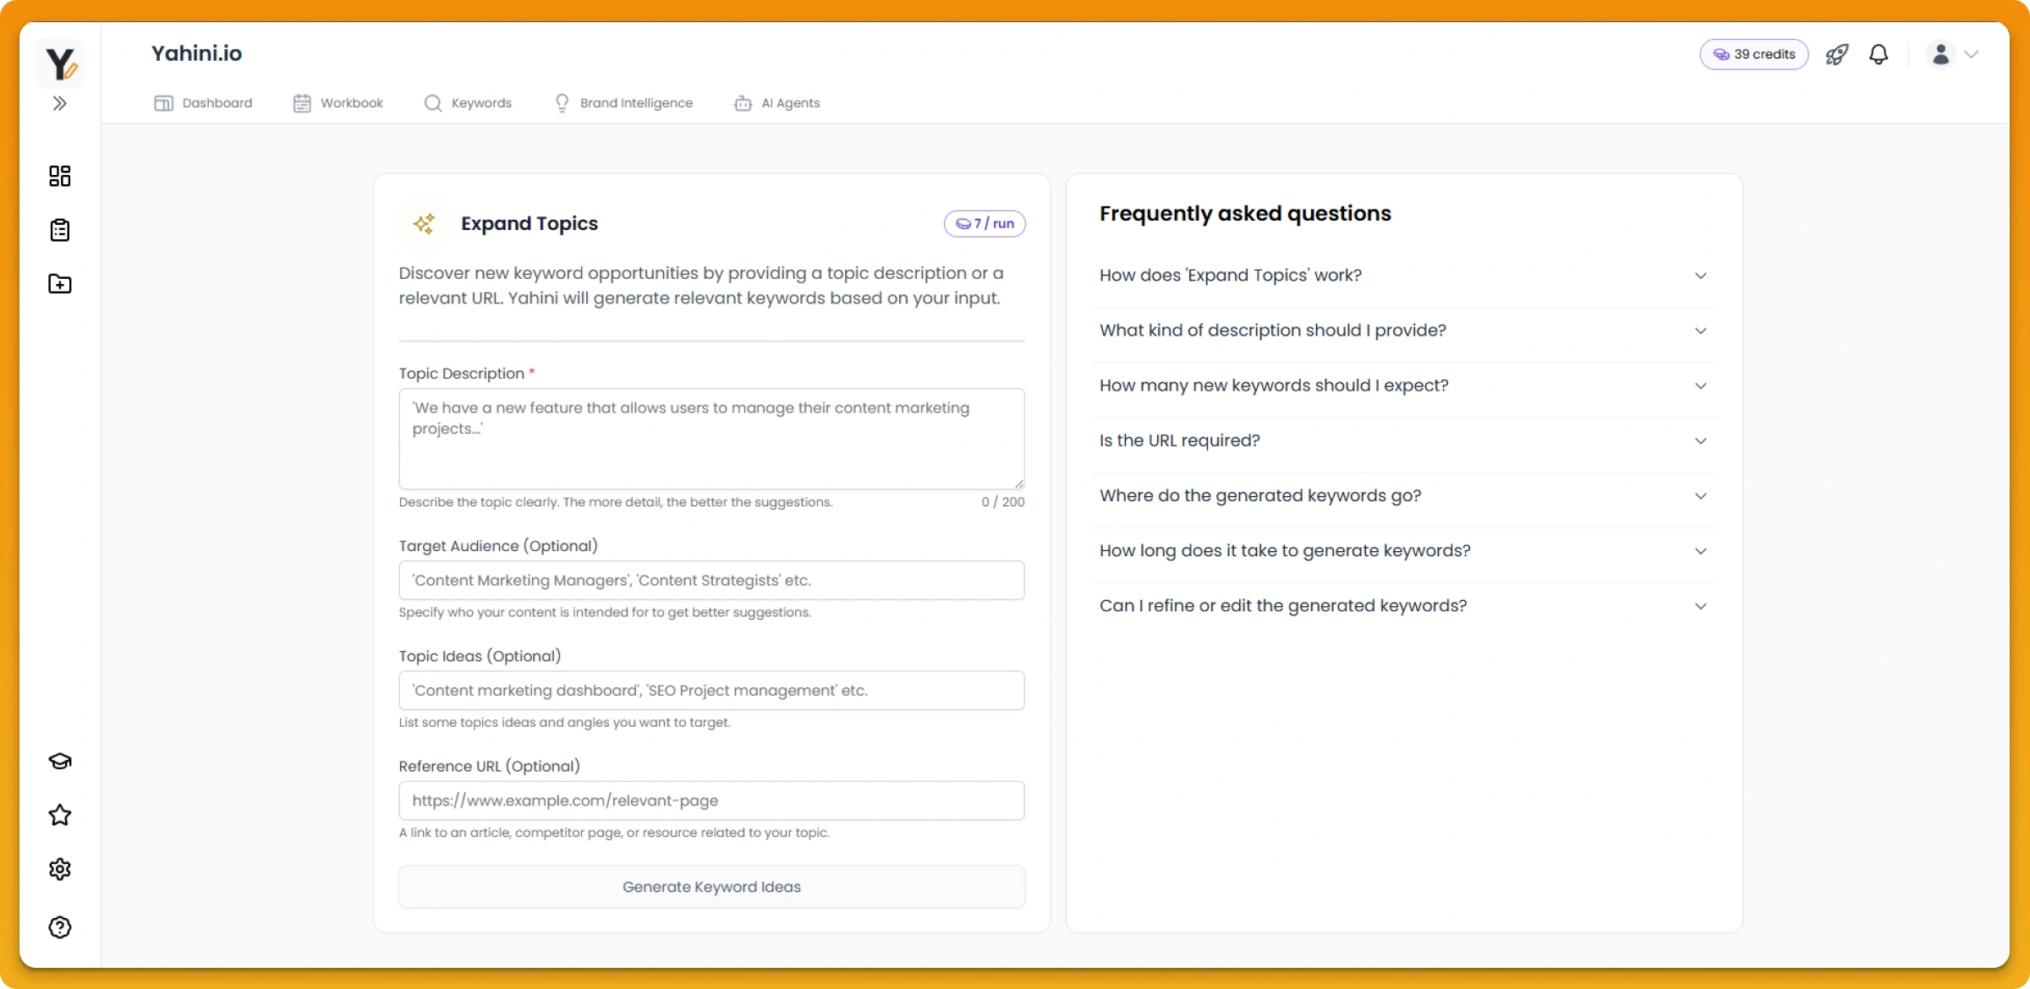Open the notifications bell

(x=1879, y=55)
